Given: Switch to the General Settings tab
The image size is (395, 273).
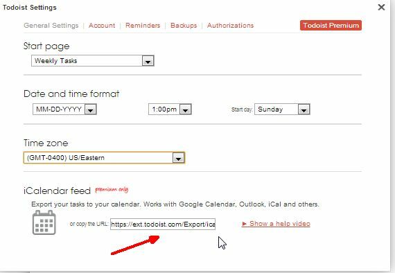Looking at the screenshot, I should coord(51,26).
